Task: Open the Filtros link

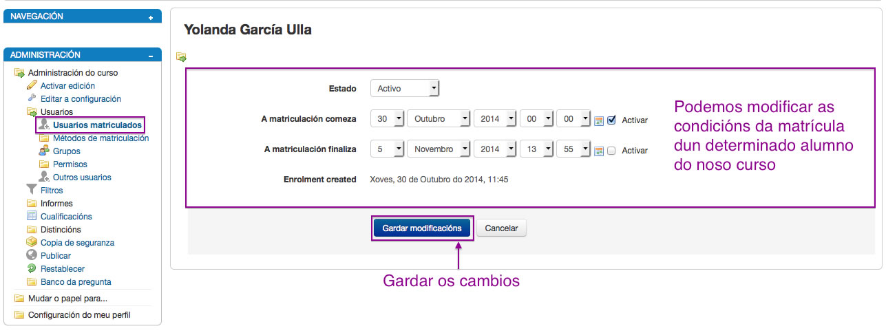Action: coord(52,191)
